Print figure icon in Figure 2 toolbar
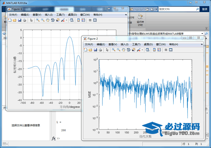 coord(100,50)
